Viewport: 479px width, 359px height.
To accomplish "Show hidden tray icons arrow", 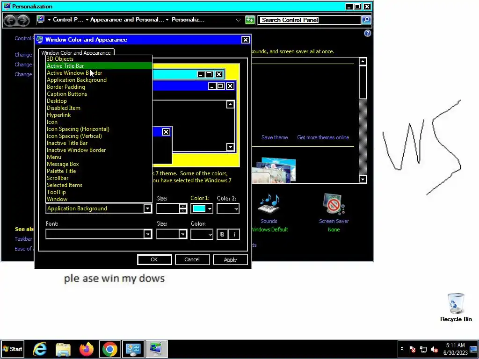I will coord(402,349).
